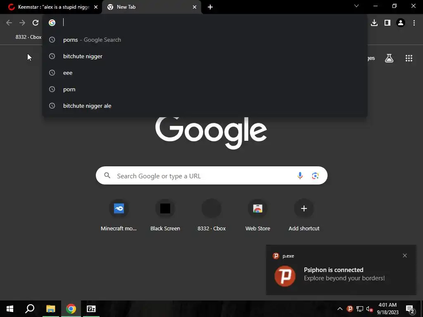Click the Psiphon tray icon
The image size is (423, 317).
(350, 309)
